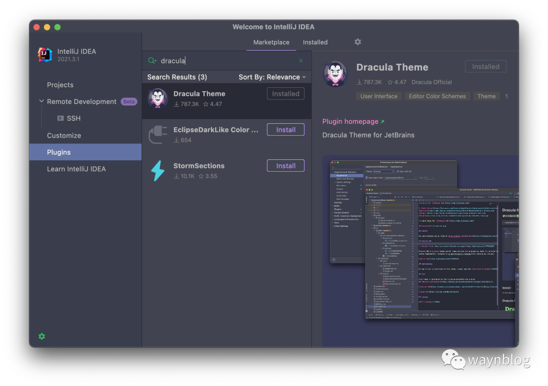Select the SSH item
The image size is (548, 386).
click(74, 118)
